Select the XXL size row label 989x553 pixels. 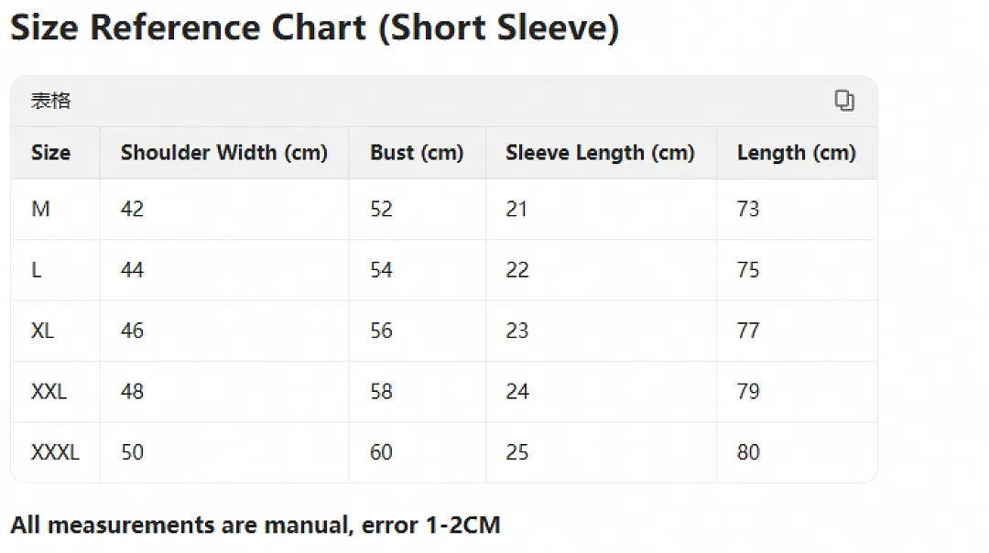point(49,392)
